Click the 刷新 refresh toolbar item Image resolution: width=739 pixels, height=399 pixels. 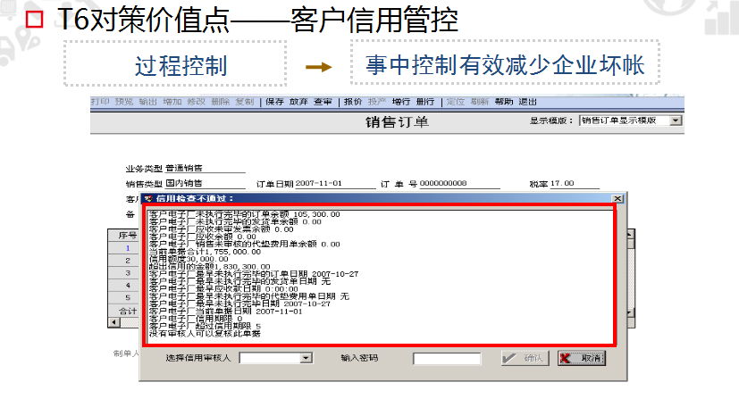pyautogui.click(x=479, y=102)
